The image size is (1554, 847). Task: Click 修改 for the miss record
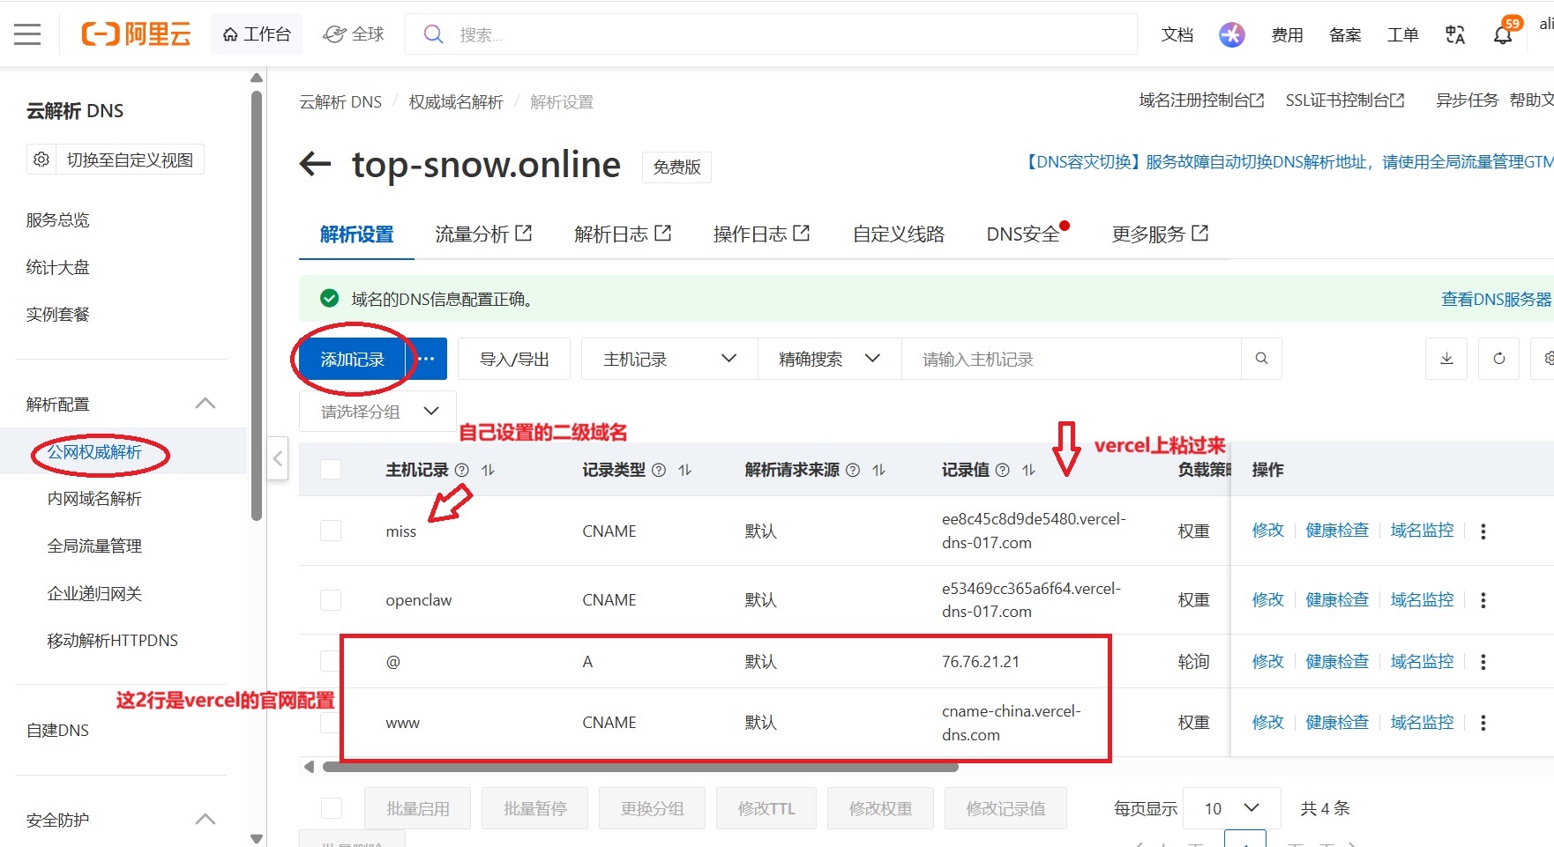[1268, 531]
